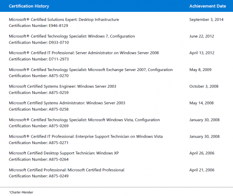The image size is (233, 196).
Task: Select the Enterprise Support Technician on Windows Vista entry
Action: [x=86, y=136]
